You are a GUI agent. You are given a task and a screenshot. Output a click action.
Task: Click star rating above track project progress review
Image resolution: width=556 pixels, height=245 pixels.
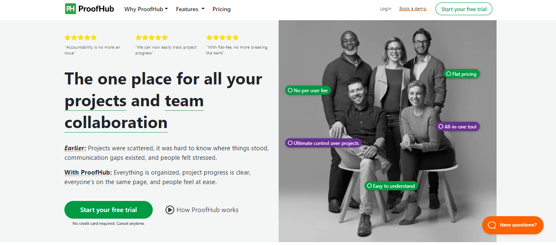click(151, 37)
